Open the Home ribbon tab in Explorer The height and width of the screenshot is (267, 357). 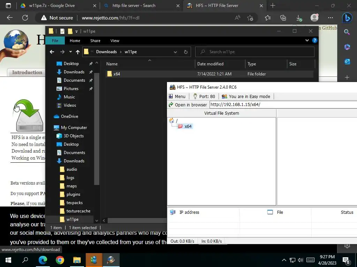pos(75,41)
